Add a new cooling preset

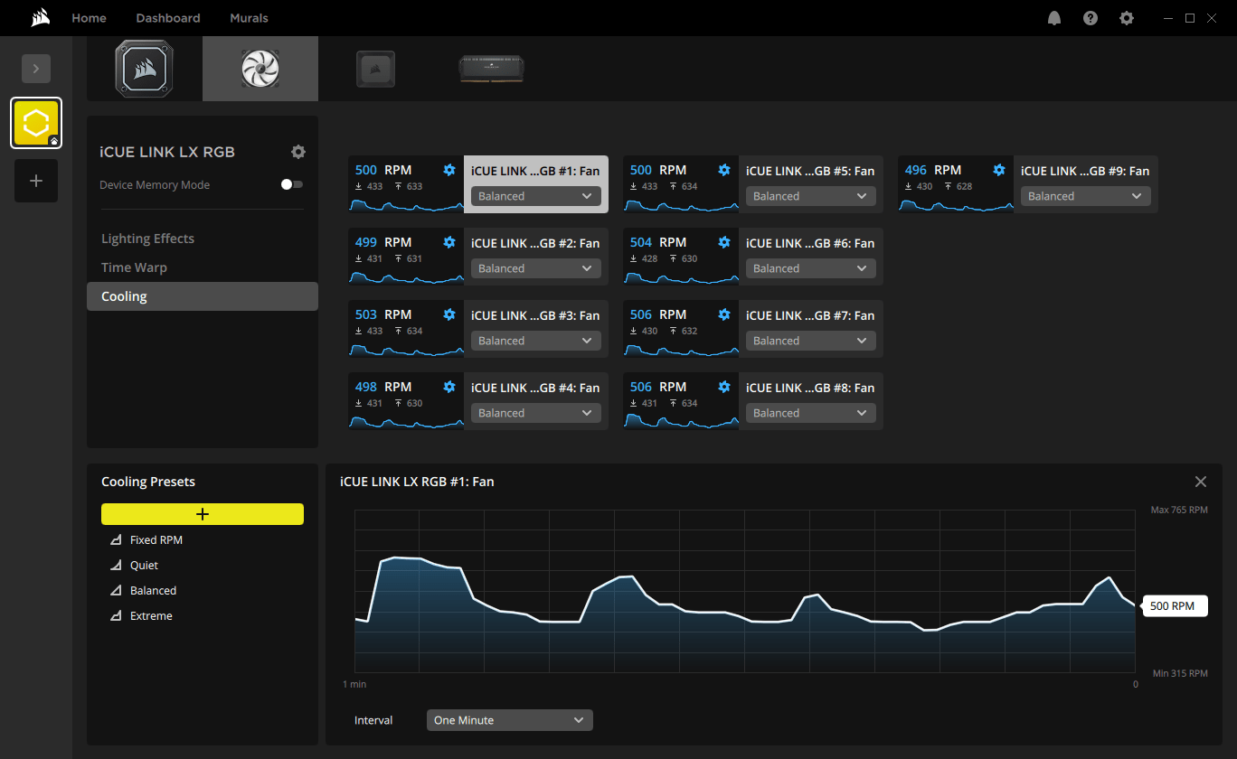pyautogui.click(x=203, y=514)
